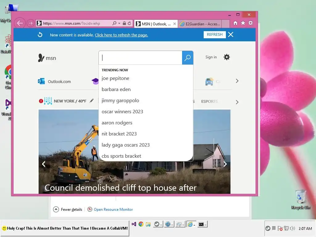Click the Sign in link
The width and height of the screenshot is (316, 237).
click(x=211, y=57)
